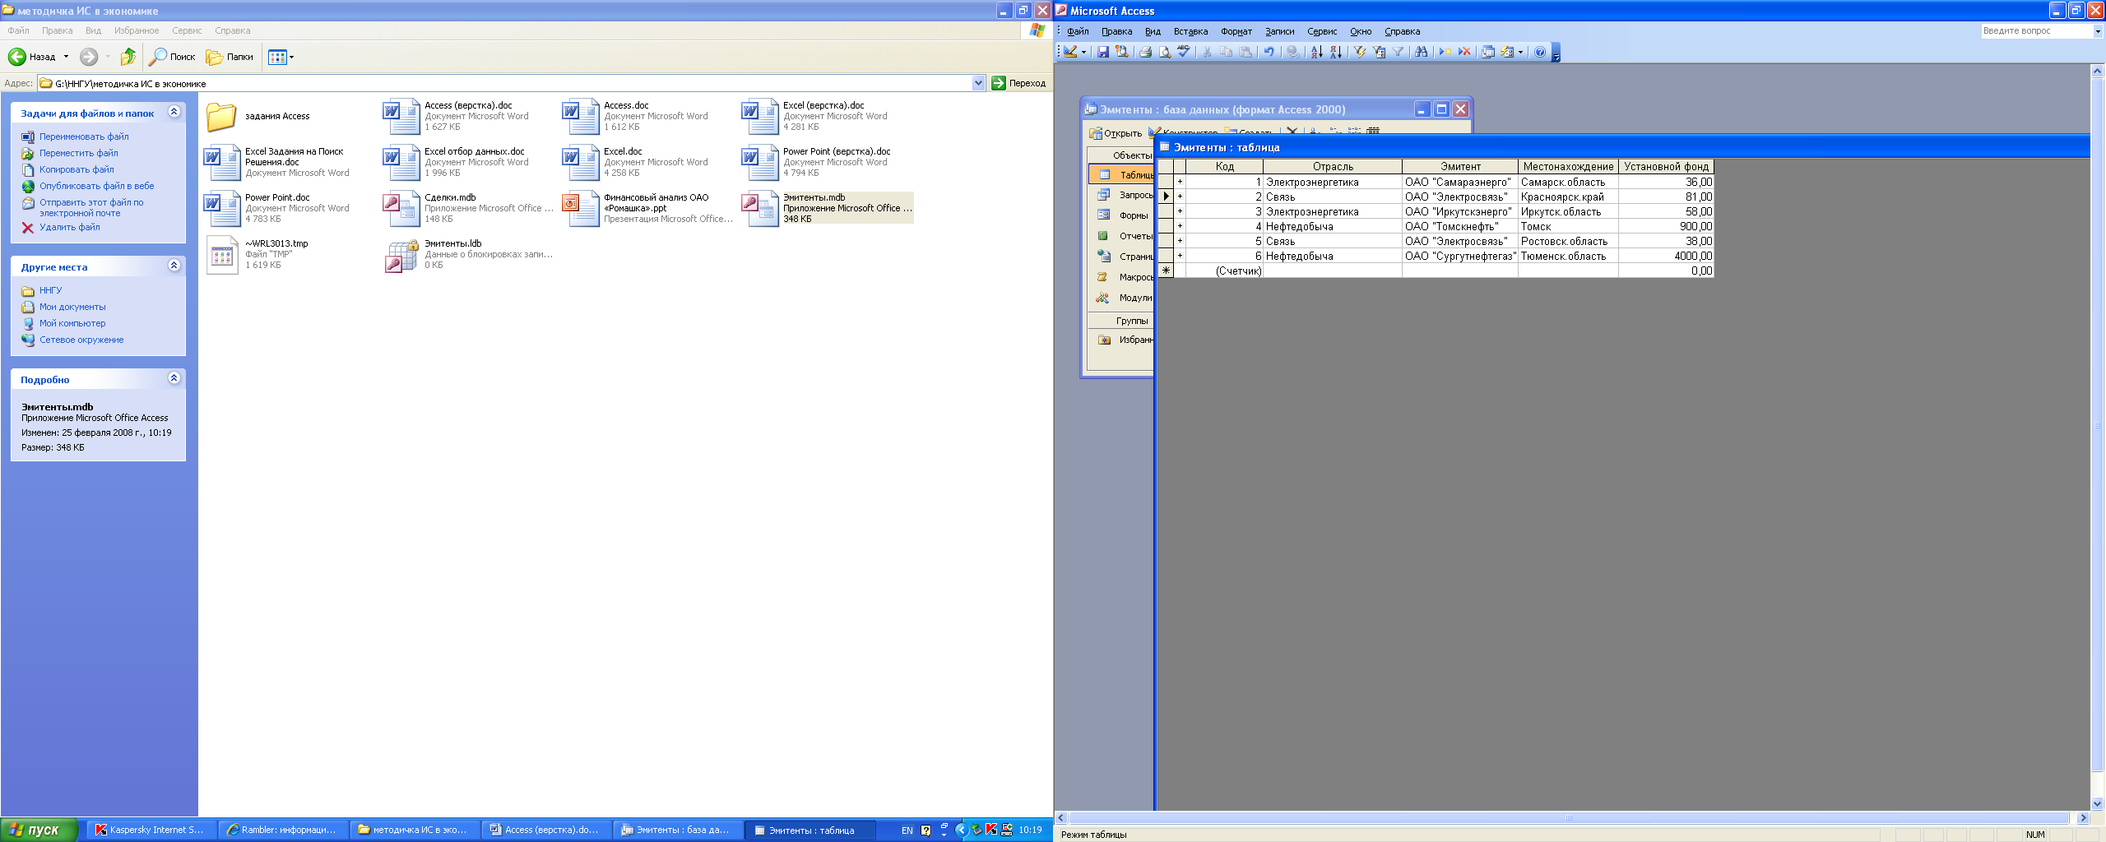Click cell ОАО "Томскнефть"
The height and width of the screenshot is (842, 2106).
pos(1460,226)
